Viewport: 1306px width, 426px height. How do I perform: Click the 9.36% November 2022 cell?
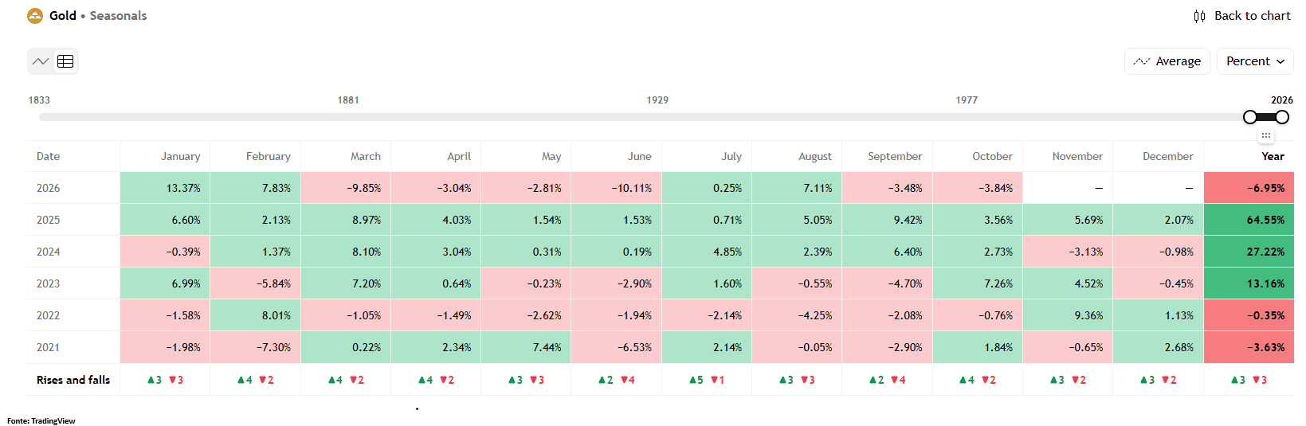1068,315
